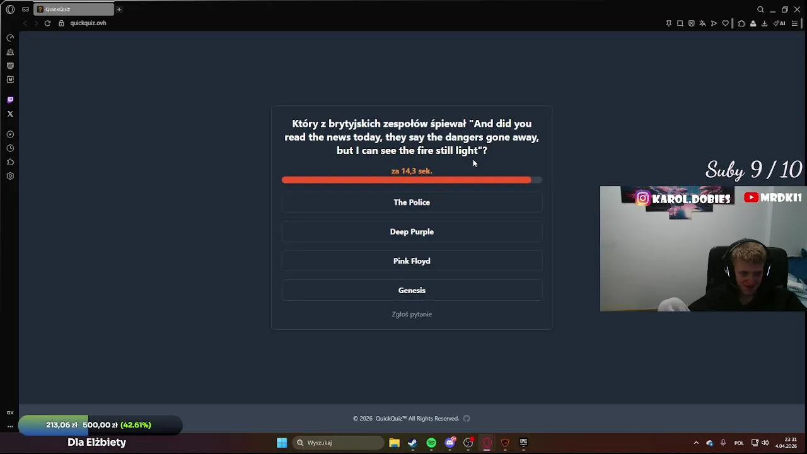Open the Windows Start menu
This screenshot has width=807, height=454.
(x=282, y=443)
